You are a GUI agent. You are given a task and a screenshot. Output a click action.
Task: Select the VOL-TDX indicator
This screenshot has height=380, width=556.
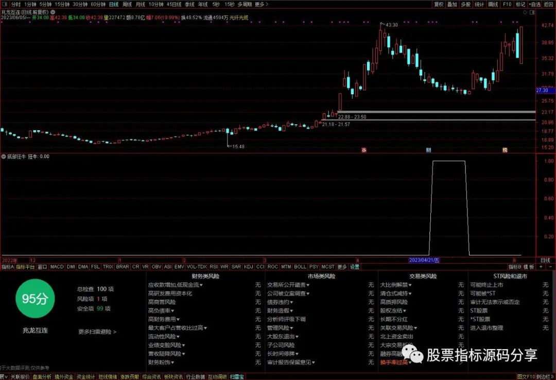coord(197,267)
